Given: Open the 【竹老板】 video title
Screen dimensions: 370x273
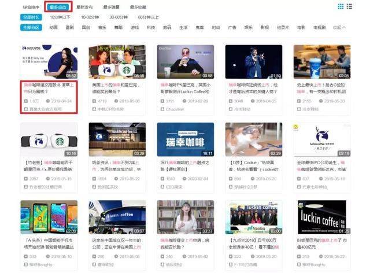Looking at the screenshot, I should pyautogui.click(x=49, y=166).
